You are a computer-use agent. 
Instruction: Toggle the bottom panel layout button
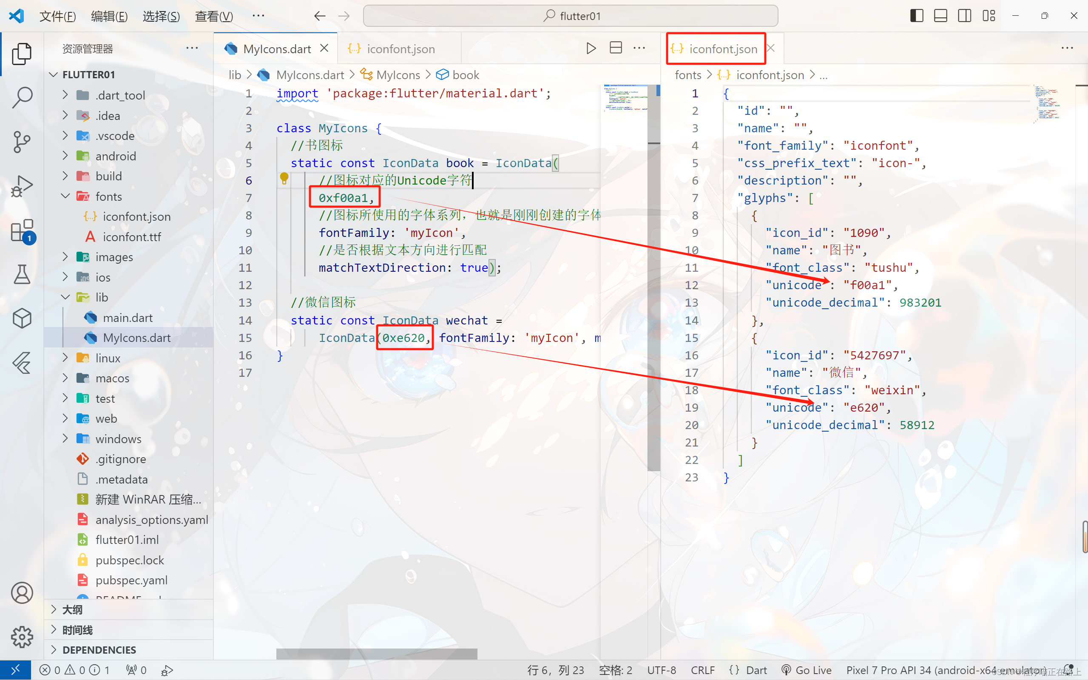pyautogui.click(x=940, y=16)
